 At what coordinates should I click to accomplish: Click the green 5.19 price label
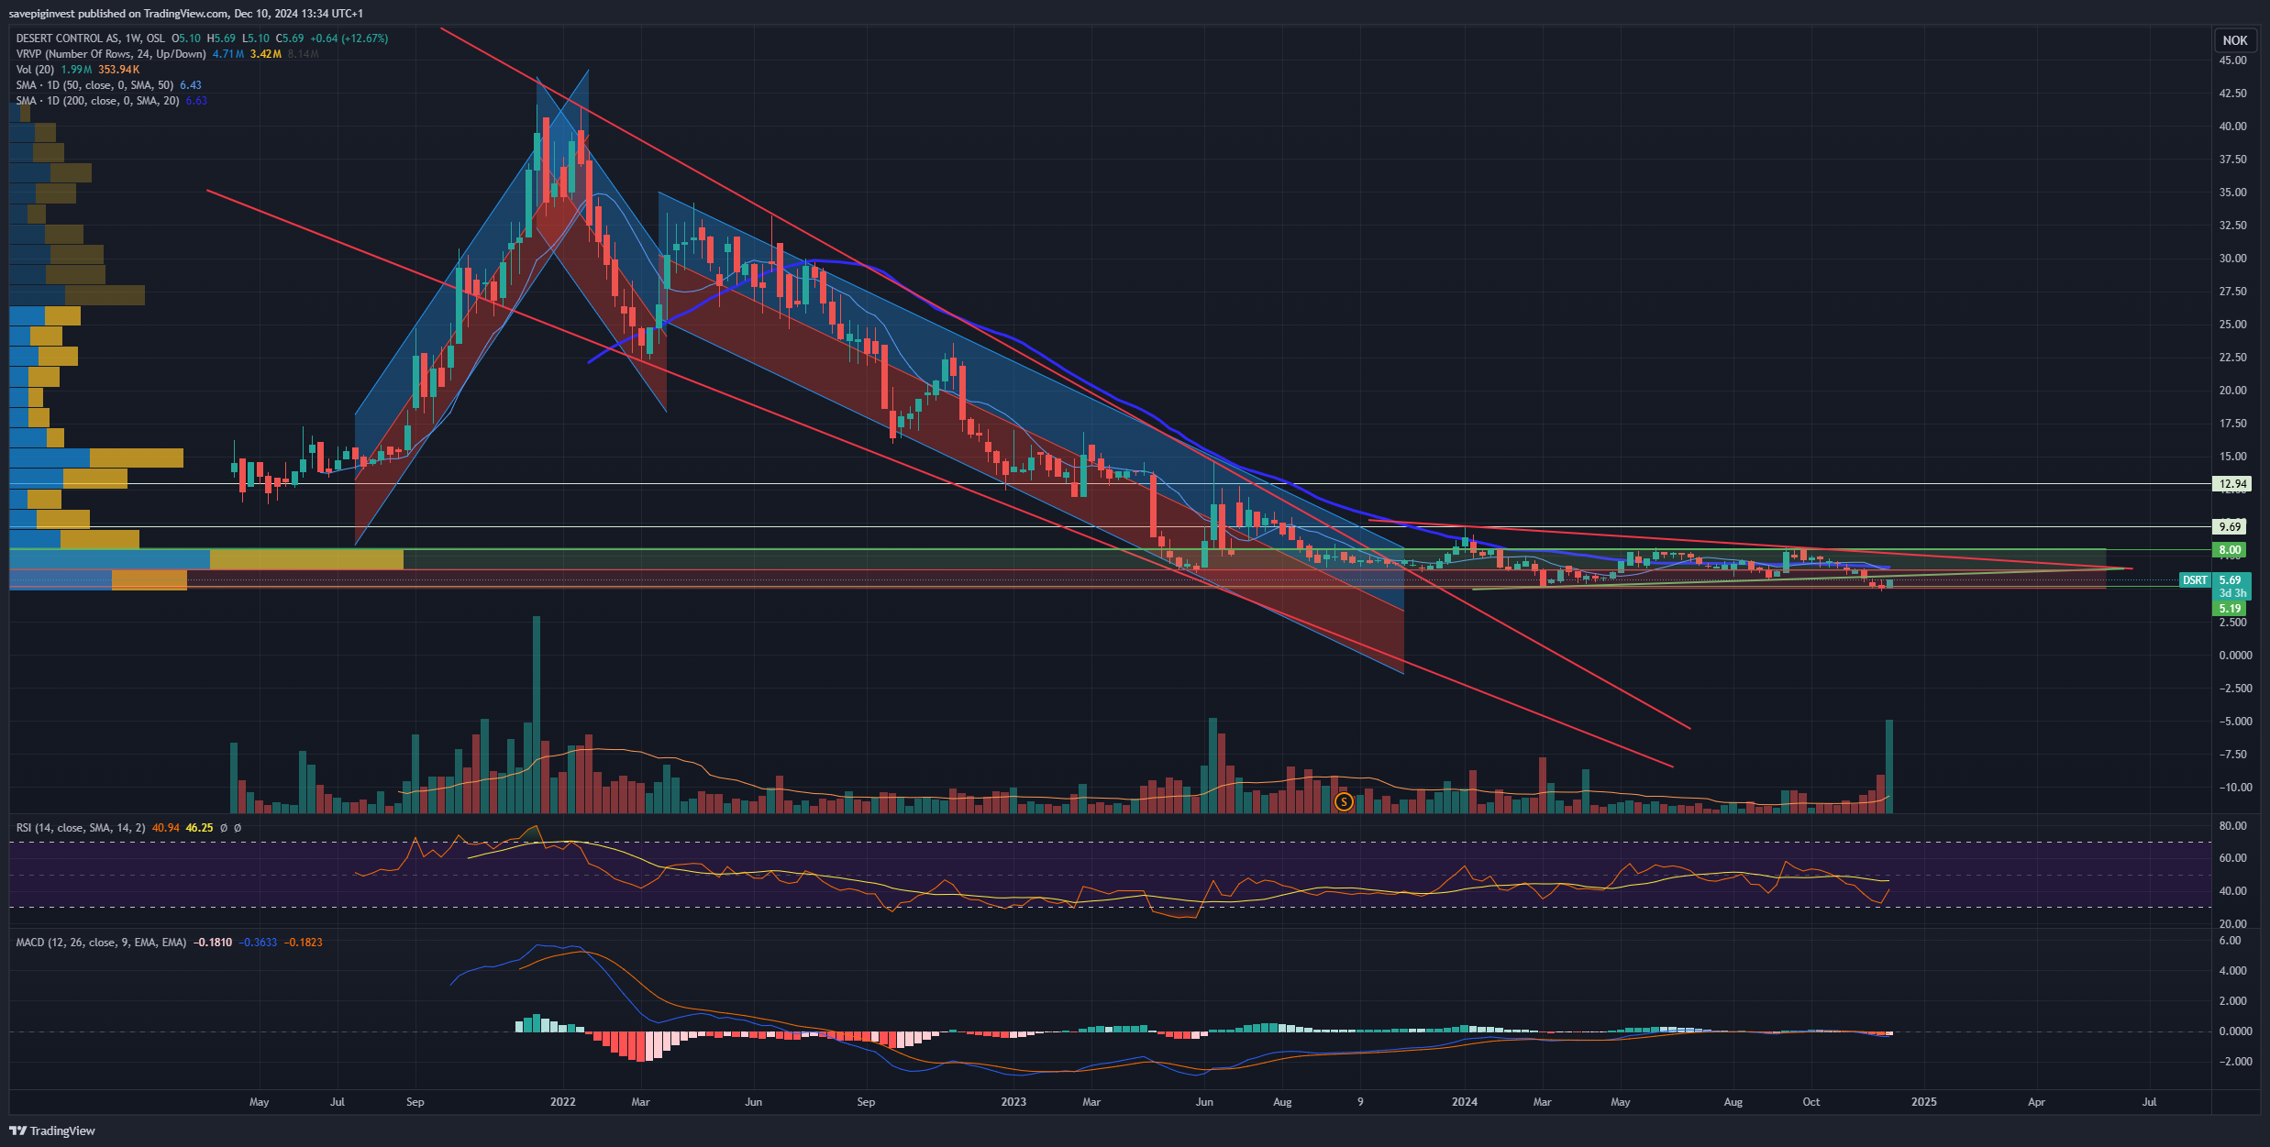tap(2230, 609)
